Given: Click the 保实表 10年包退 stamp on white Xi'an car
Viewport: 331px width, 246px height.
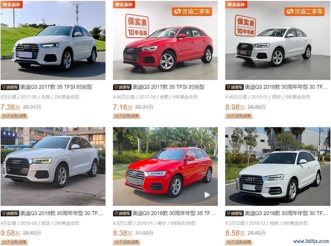Looking at the screenshot, I should point(245,25).
